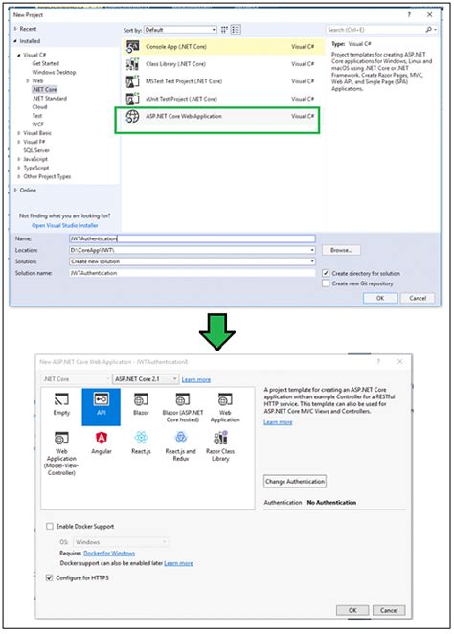This screenshot has width=454, height=634.
Task: Expand the Recent section
Action: point(15,29)
